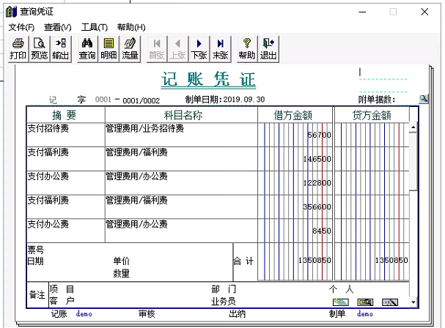
Task: Click debit amount 8450
Action: [x=322, y=231]
